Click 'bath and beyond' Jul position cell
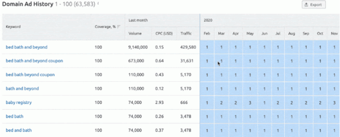Image resolution: width=340 pixels, height=137 pixels. coord(278,89)
